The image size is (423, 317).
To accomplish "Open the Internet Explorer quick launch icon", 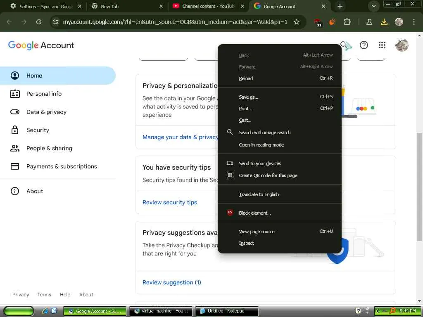I will (x=45, y=311).
